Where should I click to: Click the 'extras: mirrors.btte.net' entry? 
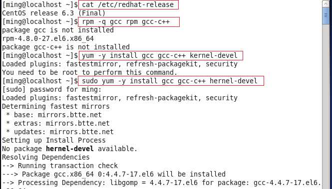(62, 123)
